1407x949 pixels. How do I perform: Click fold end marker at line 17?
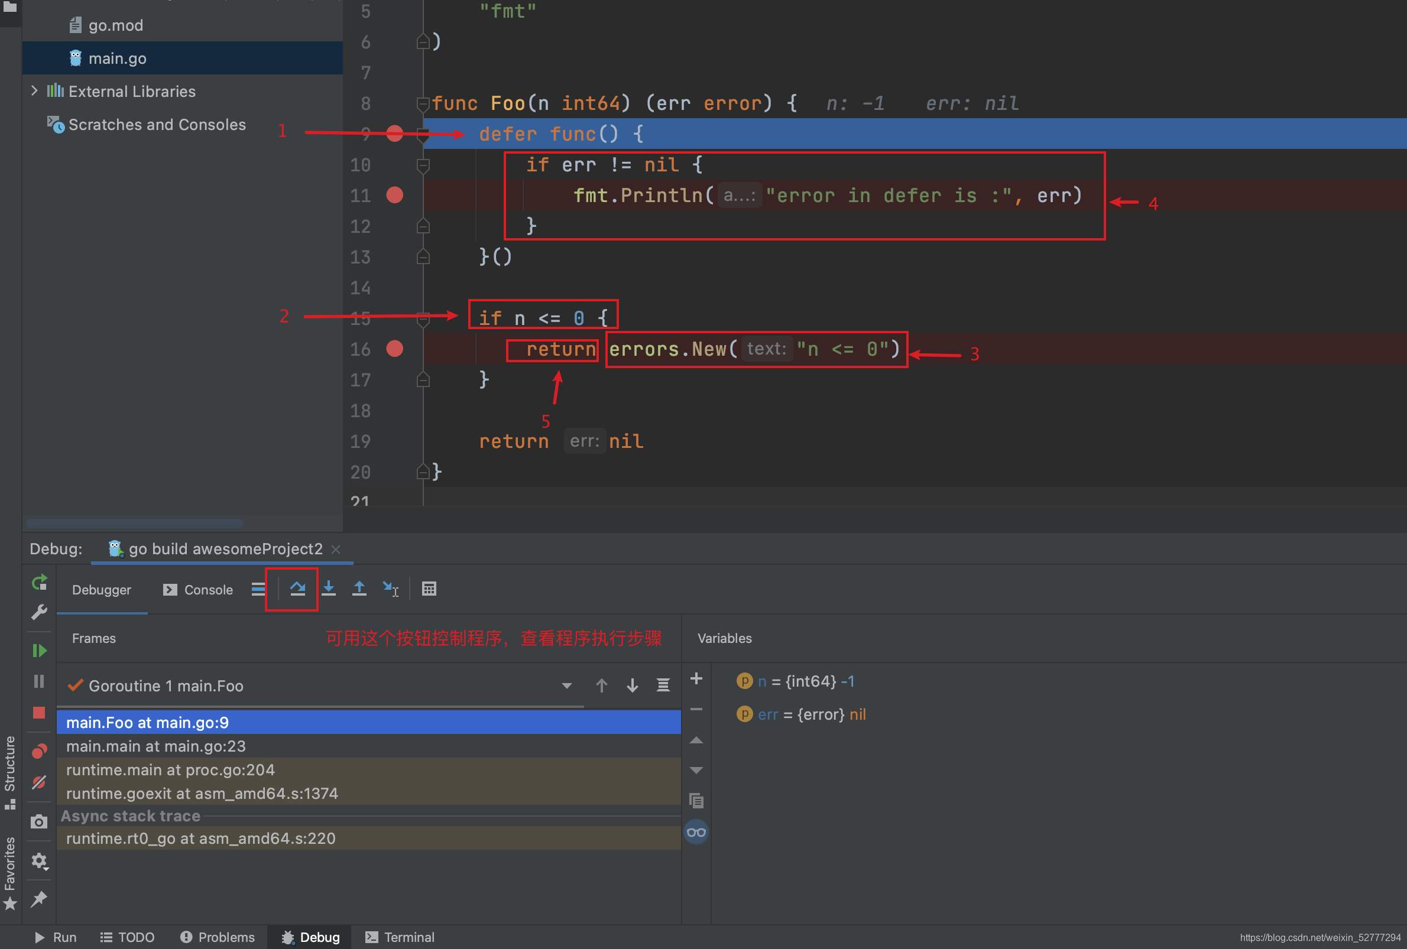423,379
